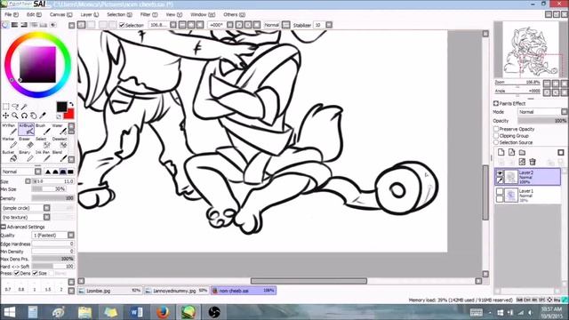The width and height of the screenshot is (569, 320).
Task: Select the sharpest triangle brush edge shape
Action: [x=47, y=172]
